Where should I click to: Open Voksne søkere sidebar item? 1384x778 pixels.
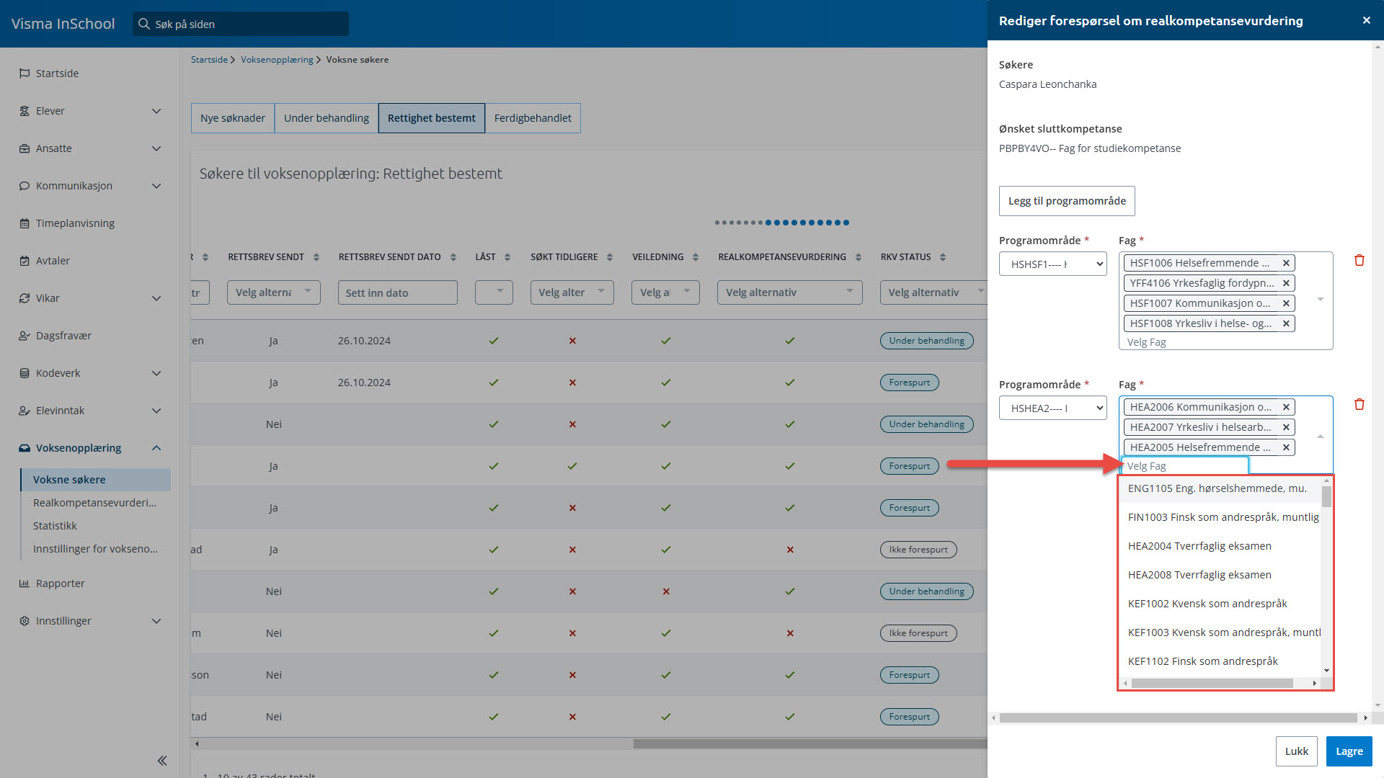(97, 480)
